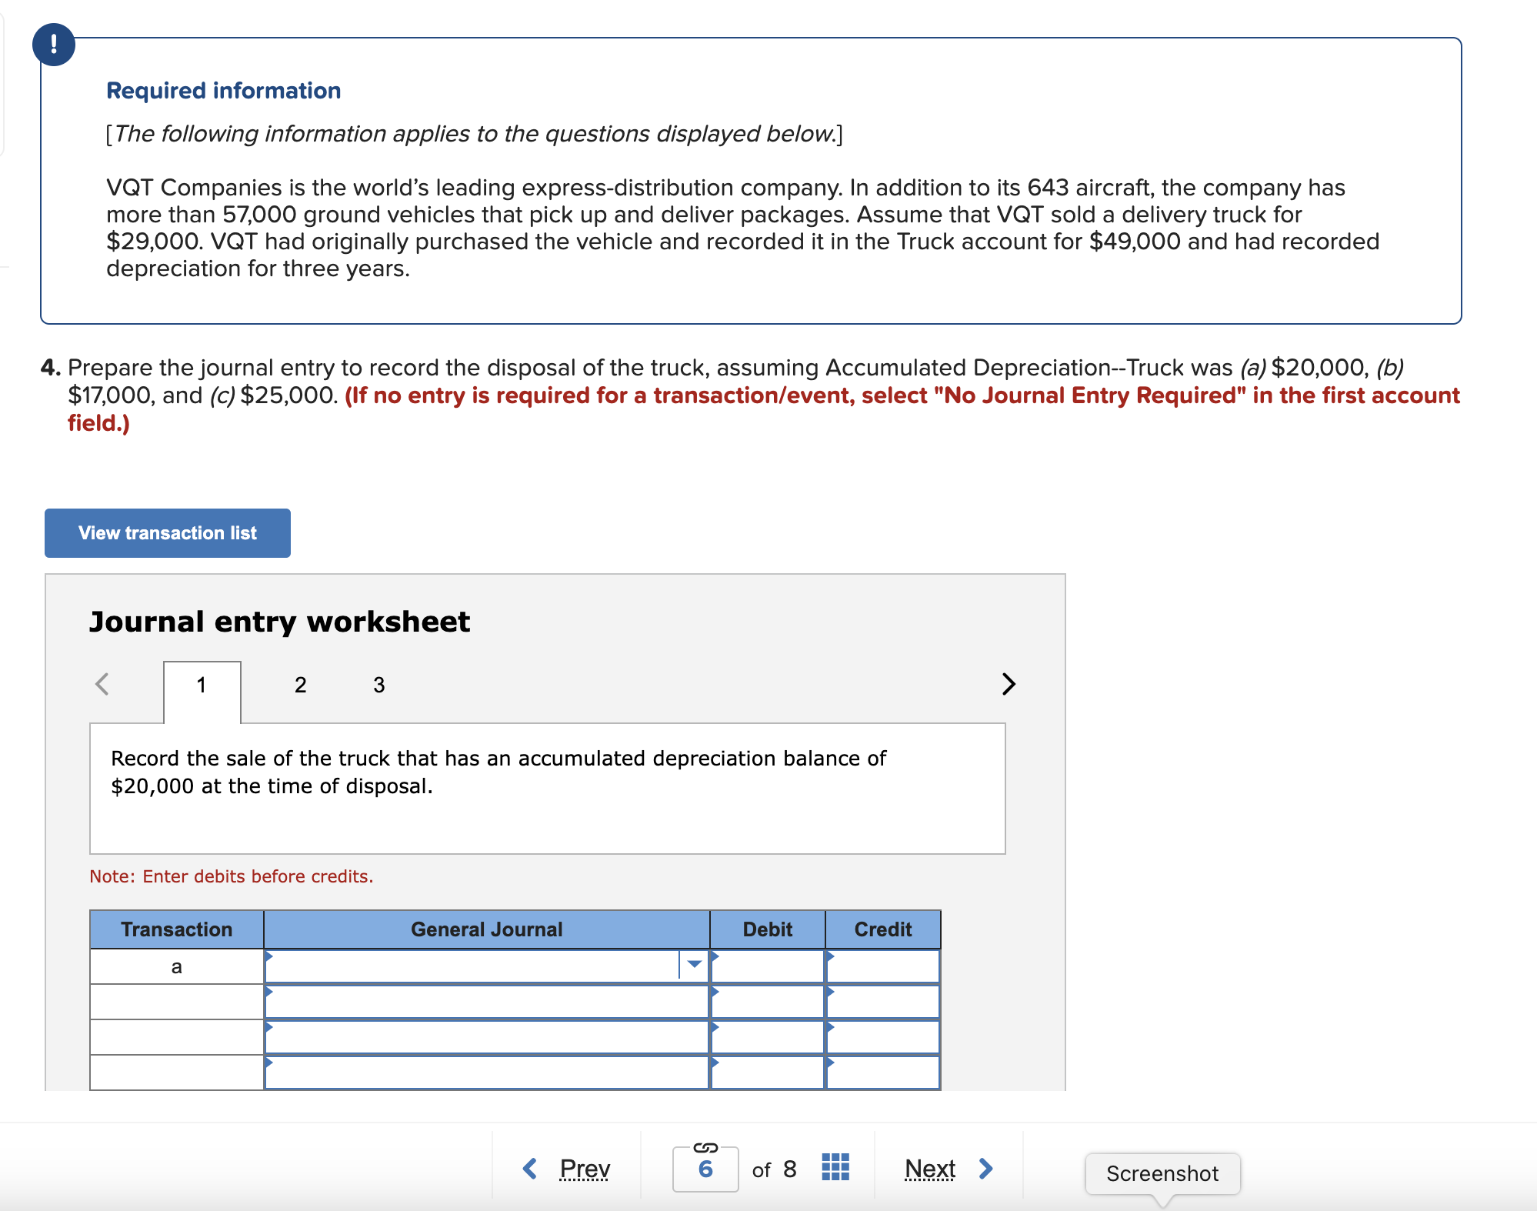1537x1211 pixels.
Task: Click the page number input showing 6
Action: [x=705, y=1169]
